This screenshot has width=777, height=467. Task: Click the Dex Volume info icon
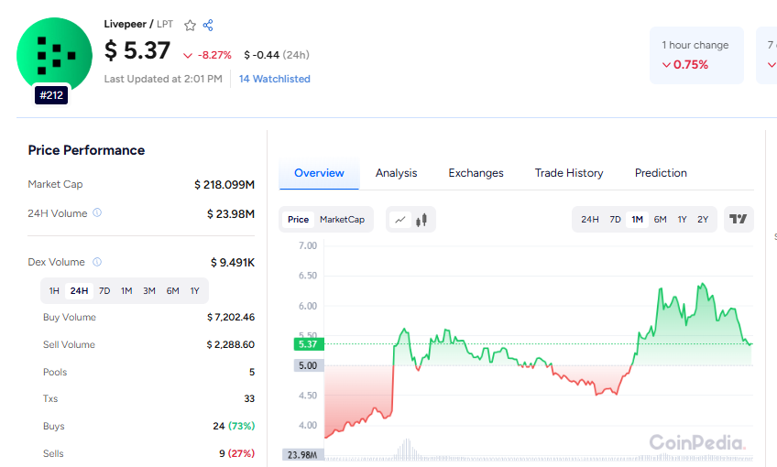click(x=97, y=262)
